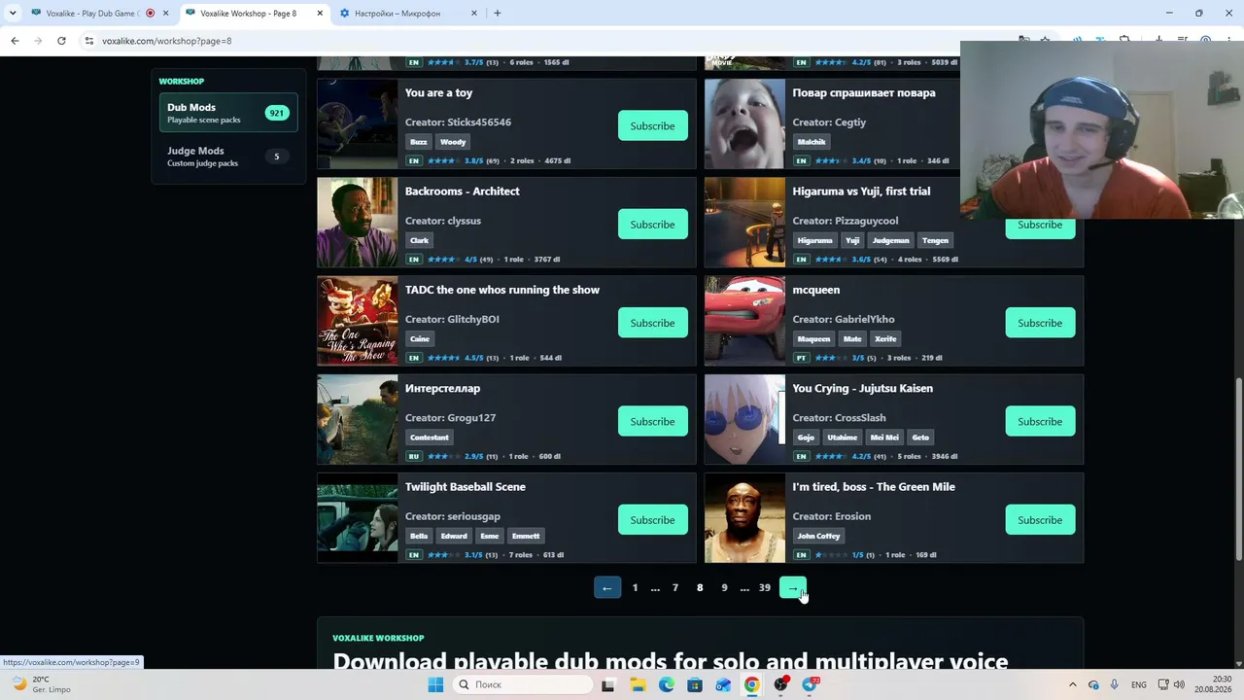This screenshot has height=700, width=1244.
Task: Switch to Настройки – Микрофон tab
Action: (x=408, y=14)
